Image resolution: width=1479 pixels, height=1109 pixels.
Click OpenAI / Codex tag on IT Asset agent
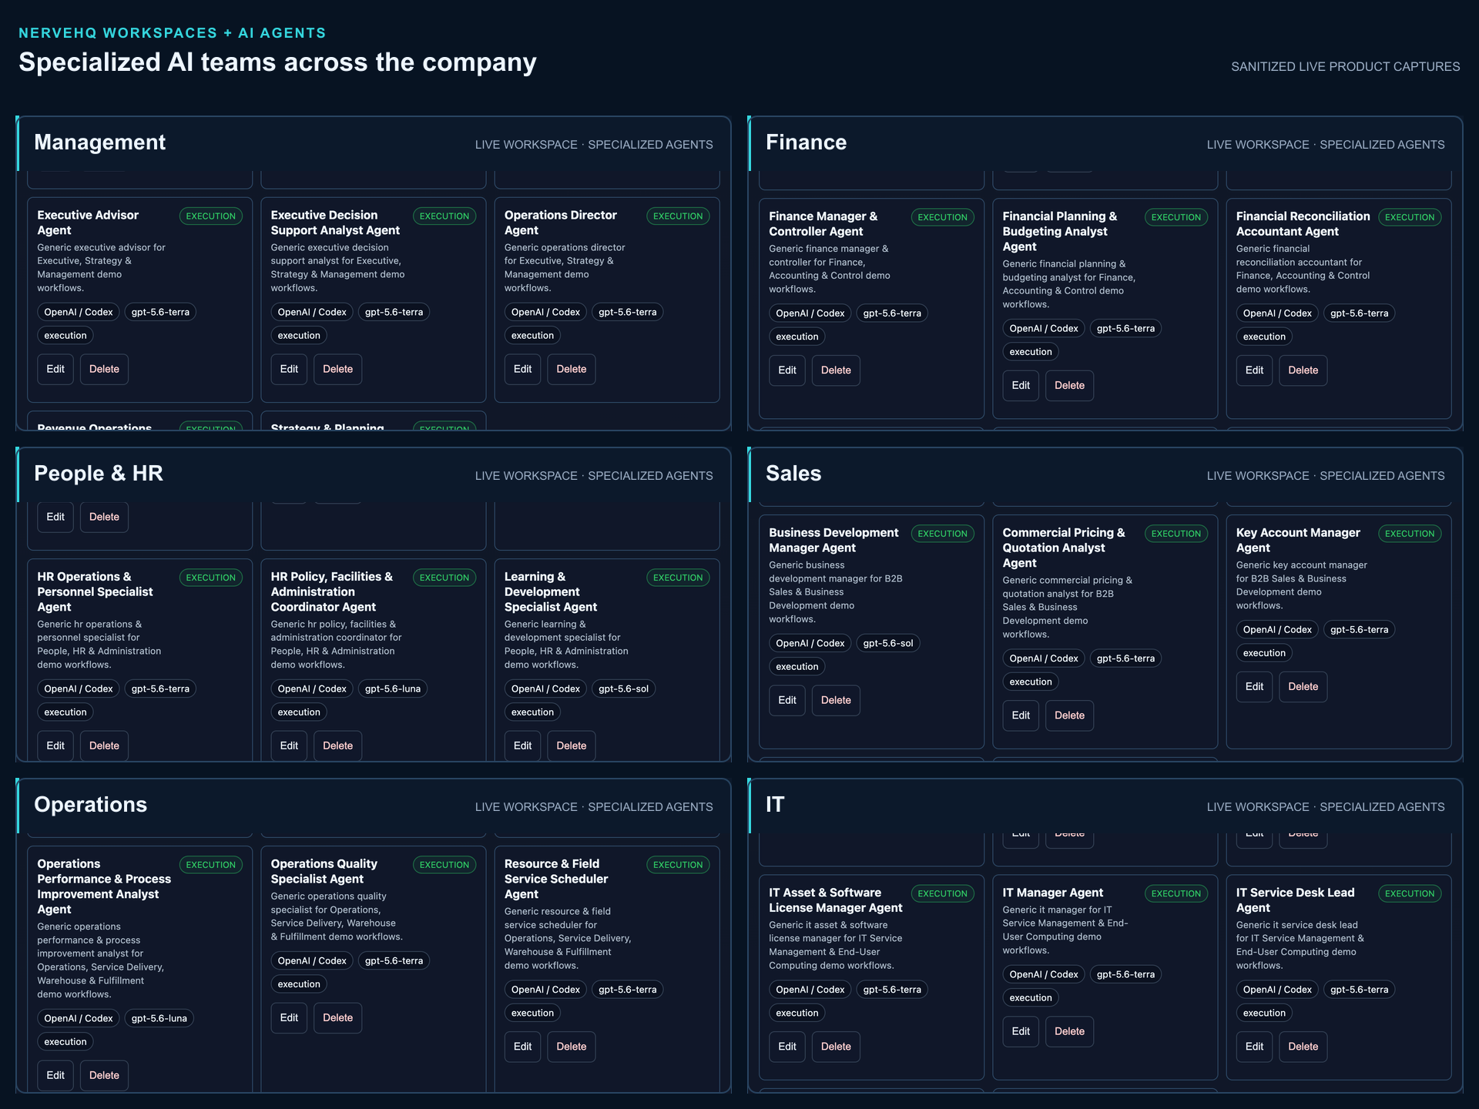point(810,990)
